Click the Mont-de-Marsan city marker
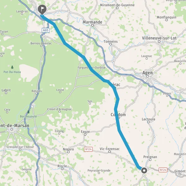Viewport: 186px width, 186px height. click(x=12, y=129)
